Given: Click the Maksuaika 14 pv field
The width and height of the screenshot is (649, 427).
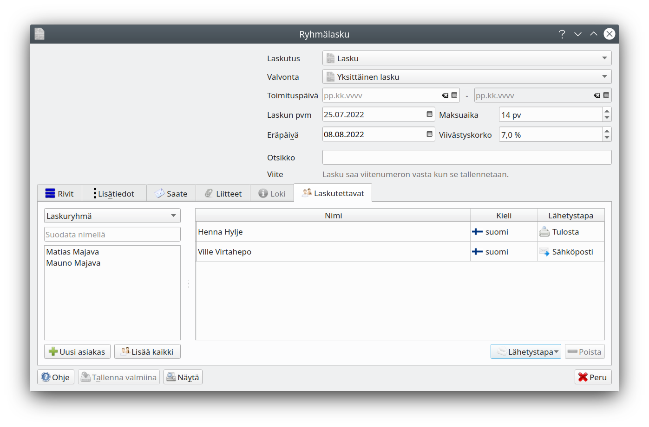Looking at the screenshot, I should pyautogui.click(x=551, y=115).
